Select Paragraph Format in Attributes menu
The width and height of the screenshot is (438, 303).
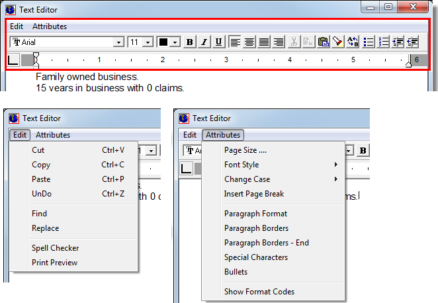coord(255,214)
